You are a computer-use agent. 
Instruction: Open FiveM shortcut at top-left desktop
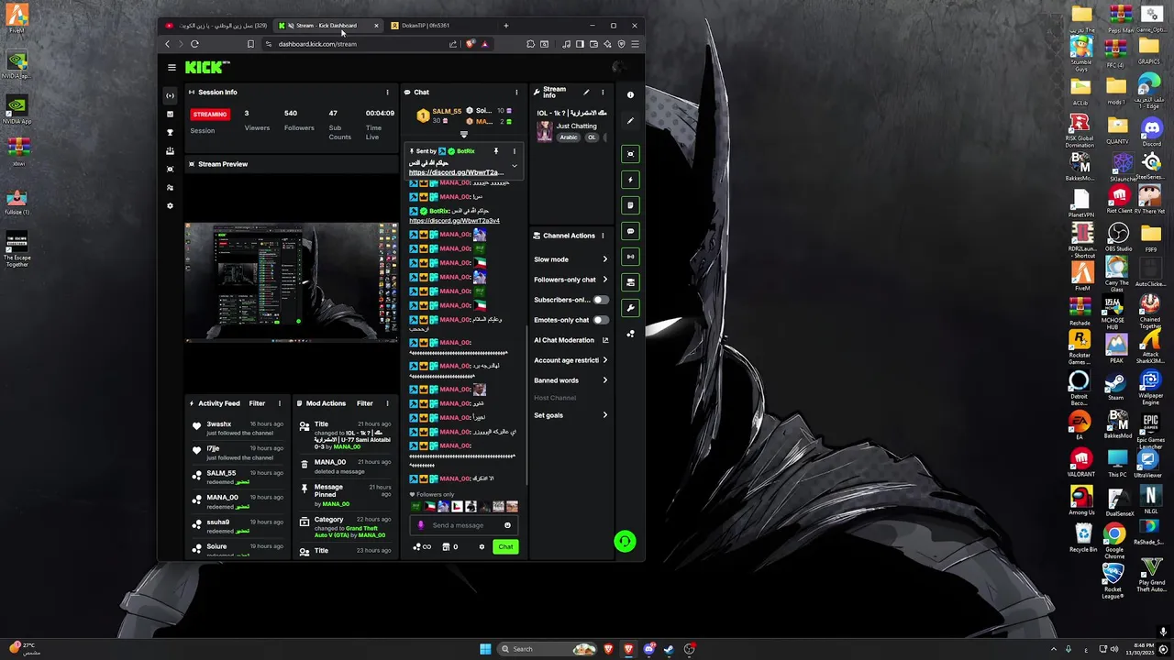(17, 18)
